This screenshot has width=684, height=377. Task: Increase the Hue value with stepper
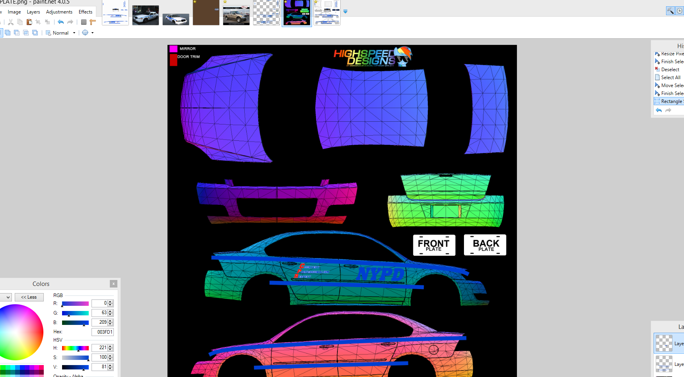111,346
